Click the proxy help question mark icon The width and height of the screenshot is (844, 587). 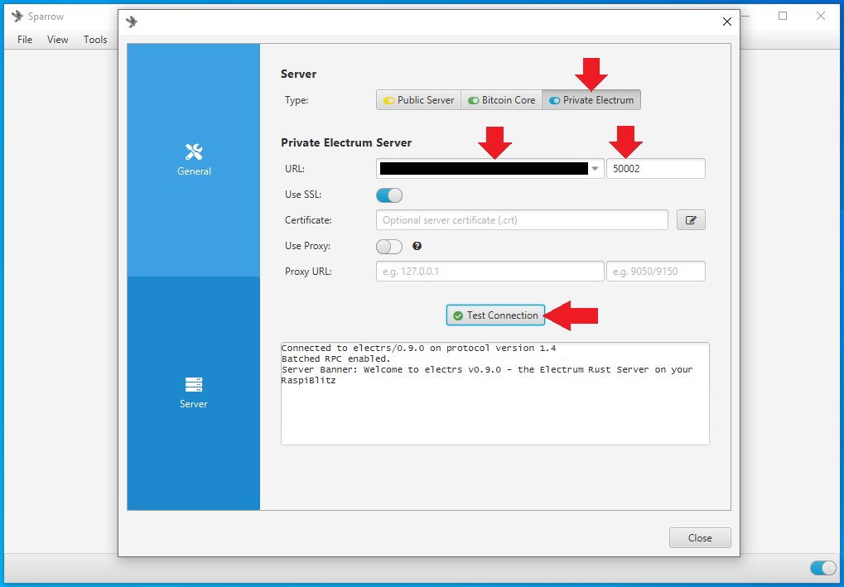[x=417, y=246]
